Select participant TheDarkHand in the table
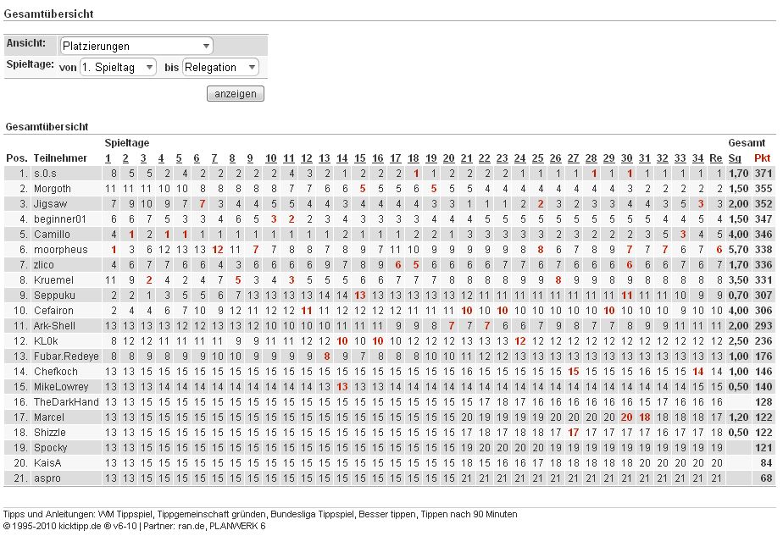 click(66, 401)
